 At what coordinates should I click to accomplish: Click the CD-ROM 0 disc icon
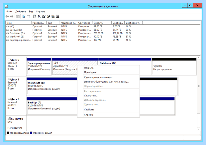[9, 119]
